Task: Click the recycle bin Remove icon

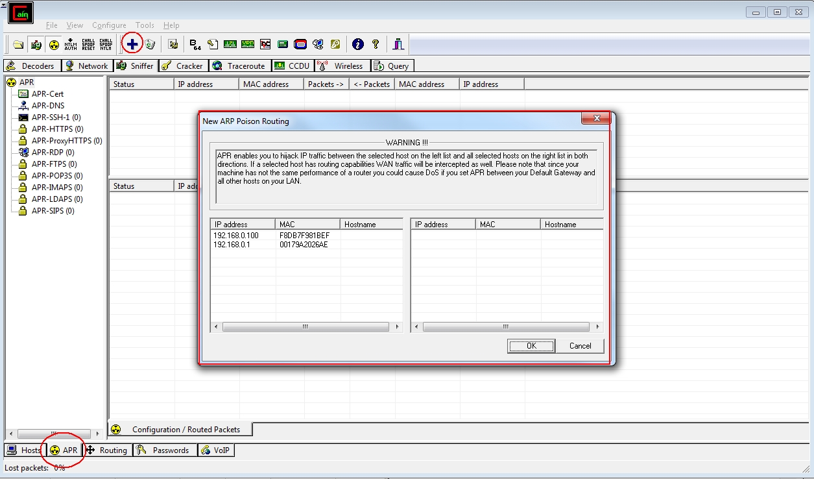Action: click(x=150, y=44)
